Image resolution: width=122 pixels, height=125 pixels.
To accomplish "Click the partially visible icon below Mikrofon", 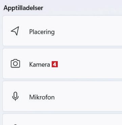I will [x=15, y=125].
